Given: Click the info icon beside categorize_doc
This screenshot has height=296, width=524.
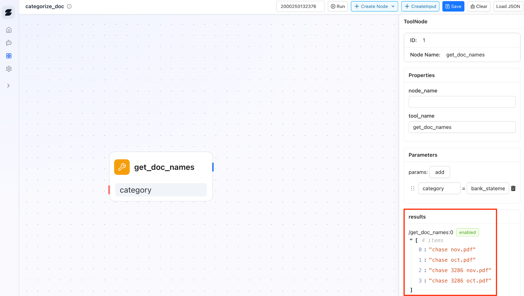Looking at the screenshot, I should tap(69, 6).
